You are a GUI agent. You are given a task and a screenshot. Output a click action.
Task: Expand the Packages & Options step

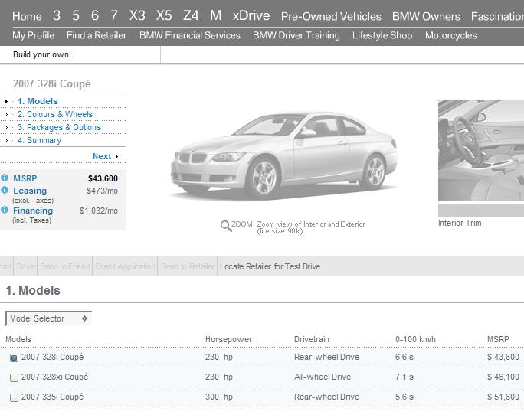58,127
